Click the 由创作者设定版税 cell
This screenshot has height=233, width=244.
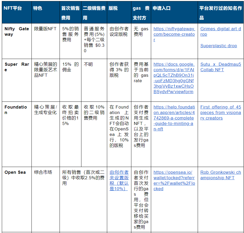point(119,41)
